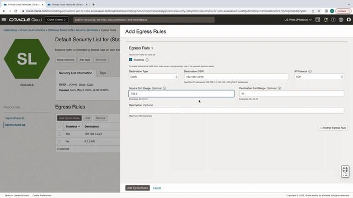This screenshot has width=353, height=198.
Task: Check the 192.168.1.0/24 rule row checkbox
Action: click(60, 134)
